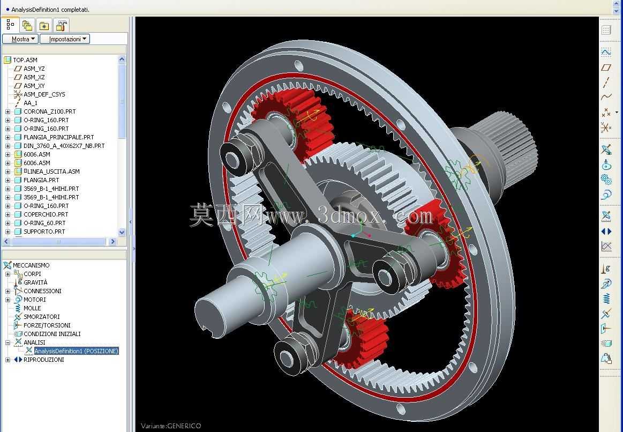Click the playback arrows icon in toolbar

coord(606,232)
